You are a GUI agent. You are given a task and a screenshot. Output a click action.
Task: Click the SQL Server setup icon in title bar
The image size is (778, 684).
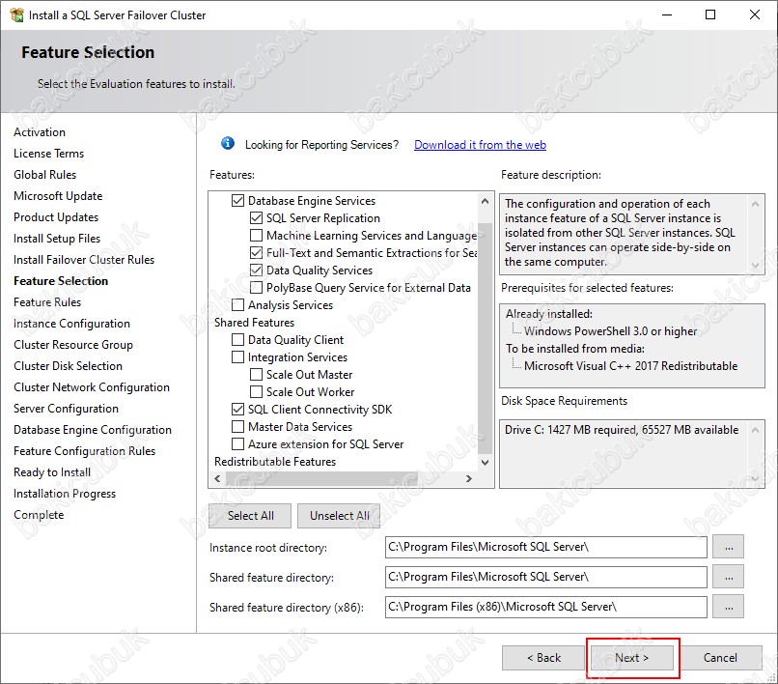pos(16,14)
